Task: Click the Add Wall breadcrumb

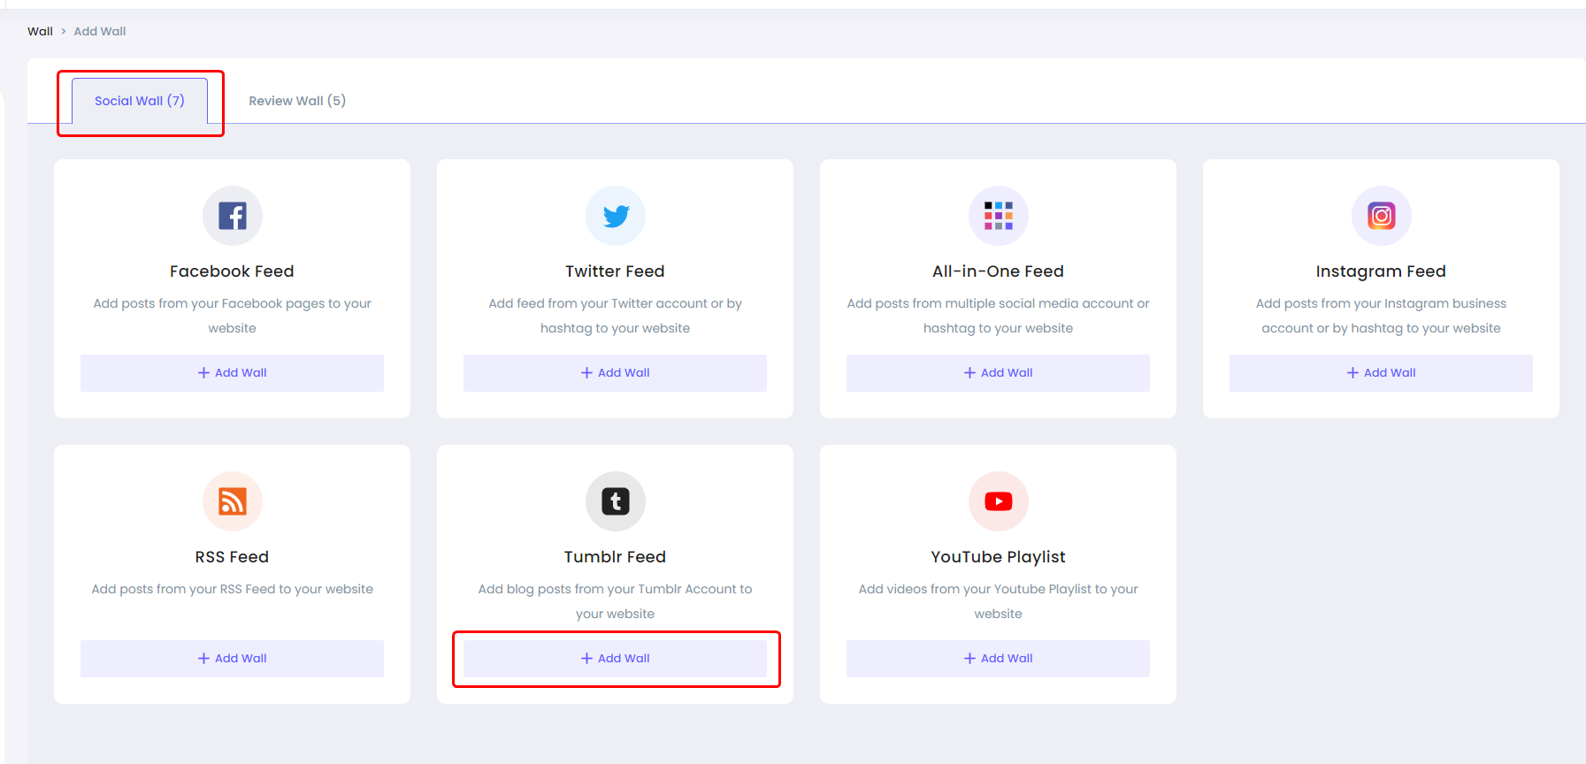Action: (x=99, y=31)
